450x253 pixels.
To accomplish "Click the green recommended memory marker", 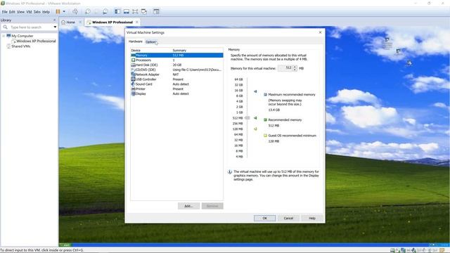I will point(255,118).
